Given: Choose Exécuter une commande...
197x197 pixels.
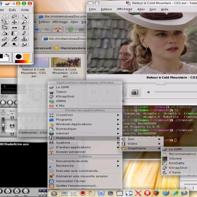Looking at the screenshot, I should point(85,171).
